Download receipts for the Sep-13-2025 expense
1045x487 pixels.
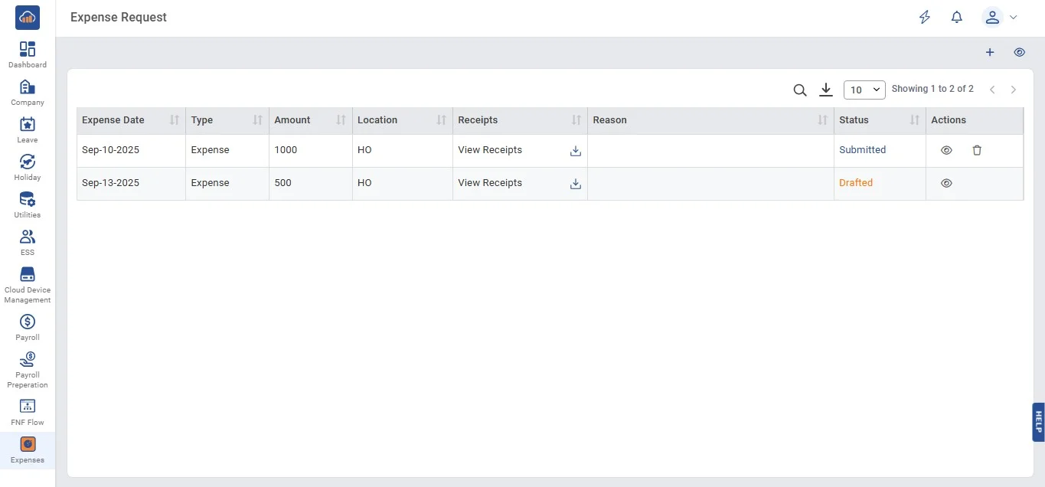point(576,184)
